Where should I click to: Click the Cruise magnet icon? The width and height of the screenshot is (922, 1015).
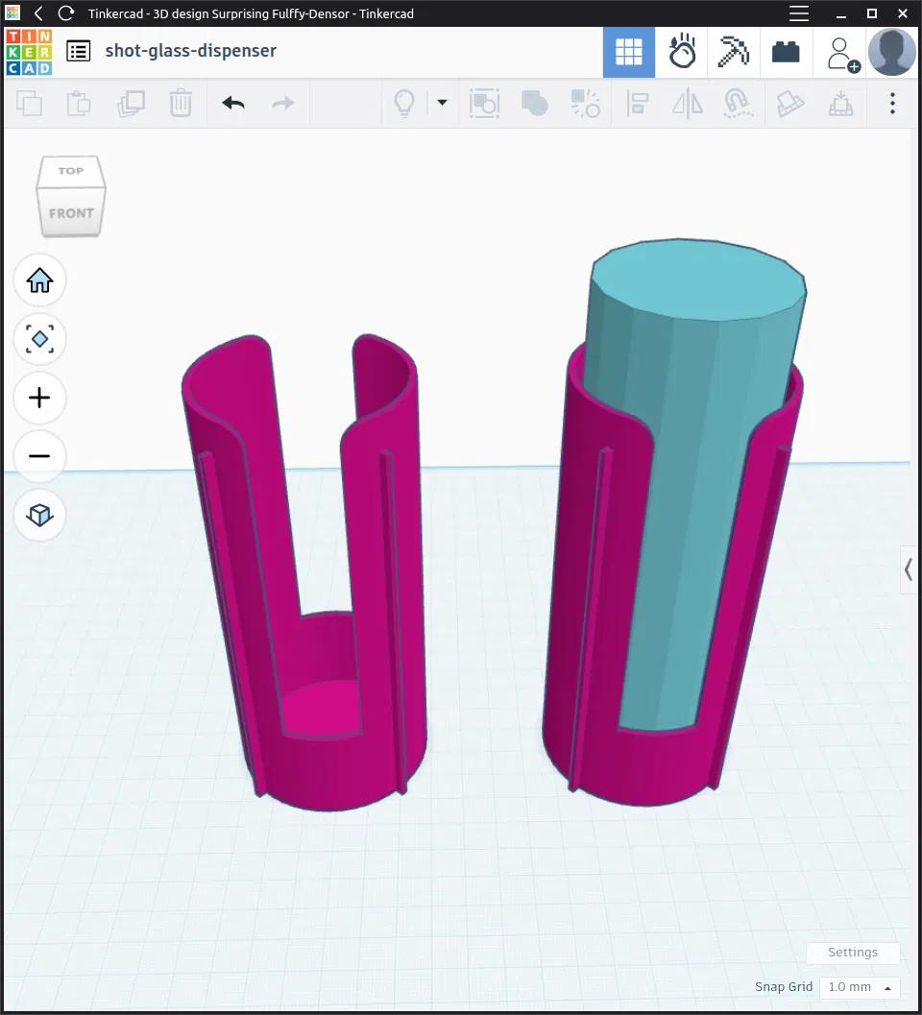(x=739, y=104)
